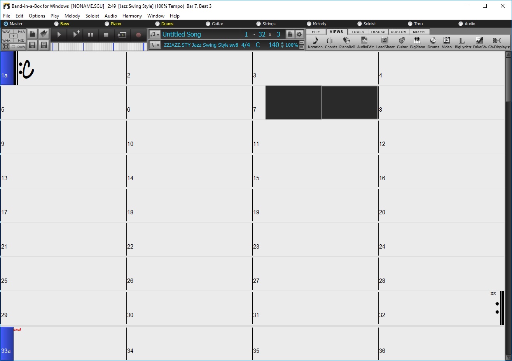Click the Untitled Song title field
512x361 pixels.
pos(200,34)
